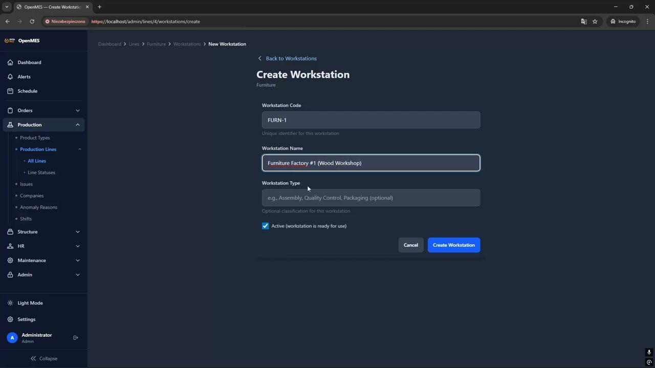
Task: Click the Structure building icon
Action: pos(10,232)
